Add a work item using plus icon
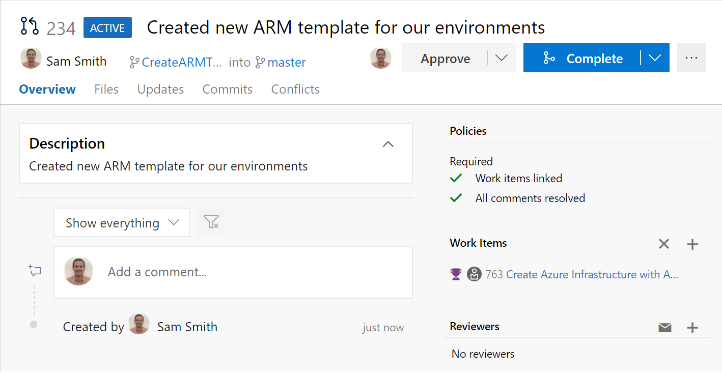This screenshot has height=375, width=722. 692,244
